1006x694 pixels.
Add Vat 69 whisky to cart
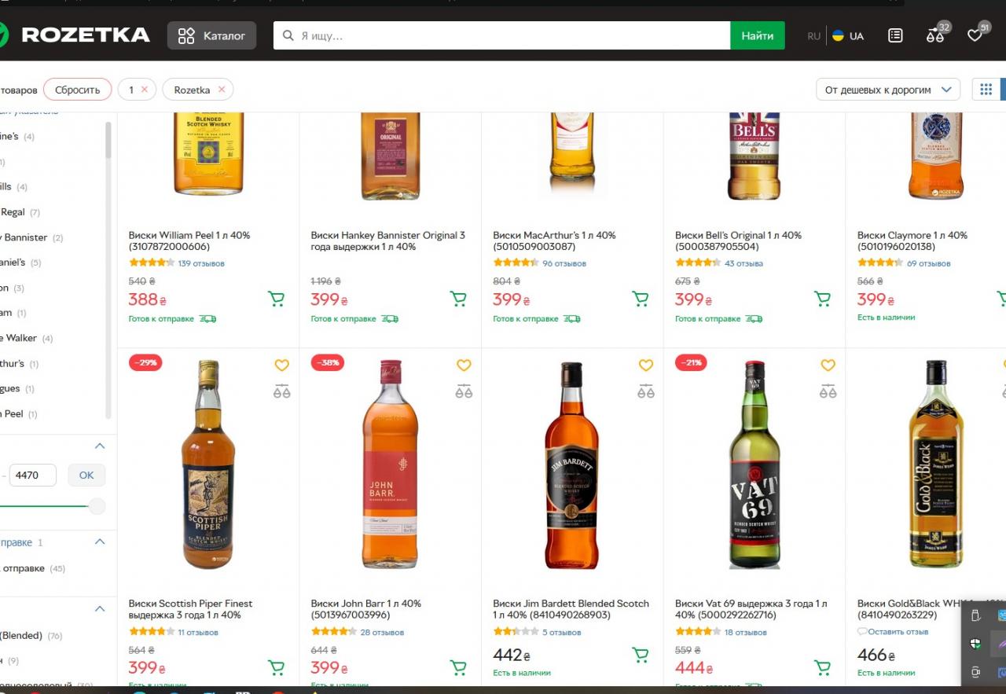click(x=823, y=667)
